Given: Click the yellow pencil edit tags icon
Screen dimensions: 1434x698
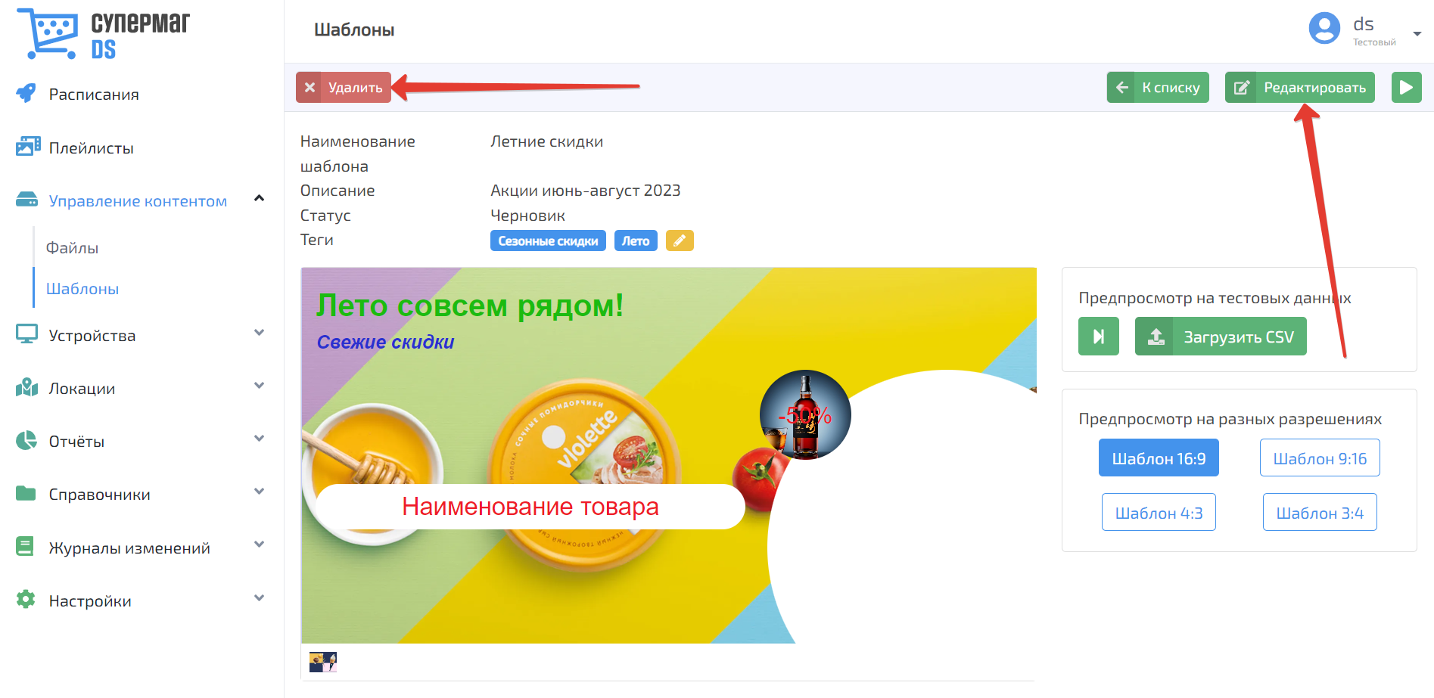Looking at the screenshot, I should point(680,240).
